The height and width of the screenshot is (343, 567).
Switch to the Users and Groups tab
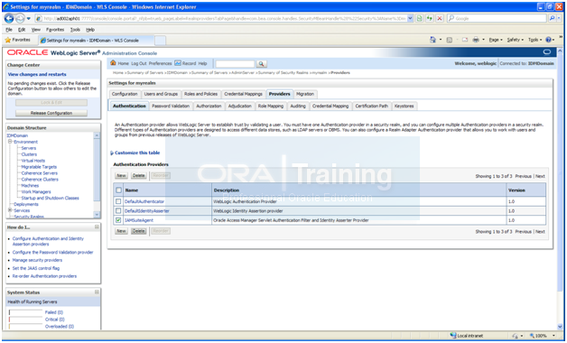click(x=161, y=94)
